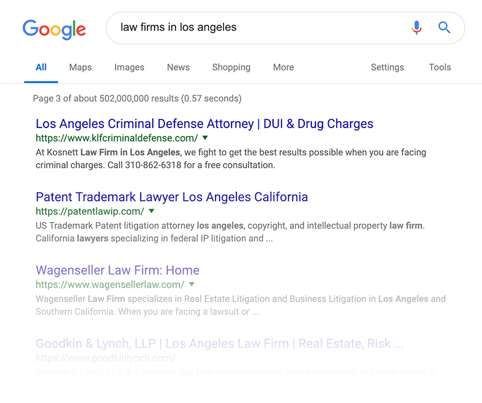
Task: Switch to the Images tab
Action: [129, 67]
